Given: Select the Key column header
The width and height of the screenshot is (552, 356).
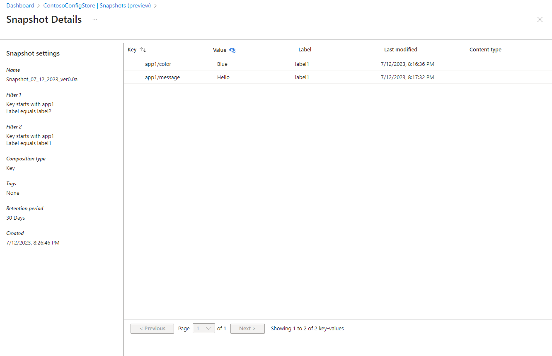Looking at the screenshot, I should 132,50.
